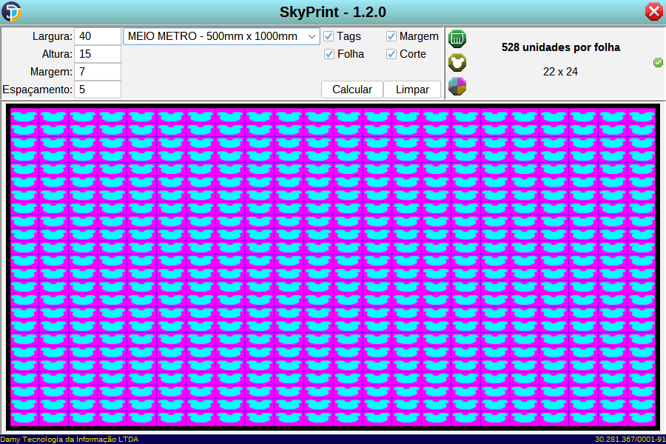
Task: Click the 'SkyPrint - 1.2.0' title text
Action: [x=332, y=12]
